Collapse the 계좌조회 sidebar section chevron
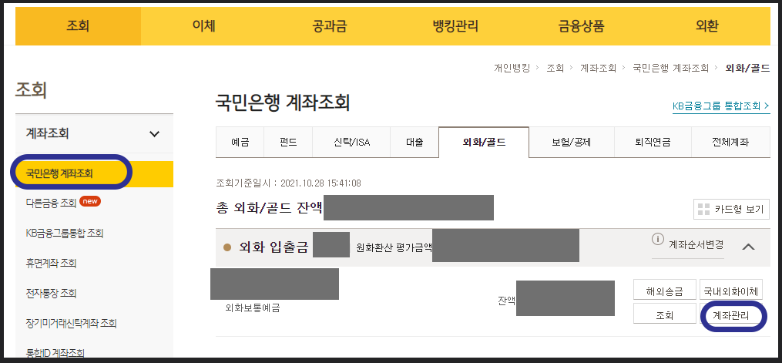Image resolution: width=782 pixels, height=363 pixels. (x=155, y=133)
